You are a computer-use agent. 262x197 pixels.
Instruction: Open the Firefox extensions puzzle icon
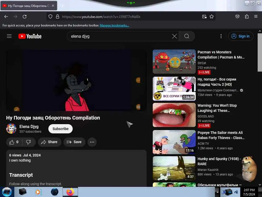click(x=247, y=16)
